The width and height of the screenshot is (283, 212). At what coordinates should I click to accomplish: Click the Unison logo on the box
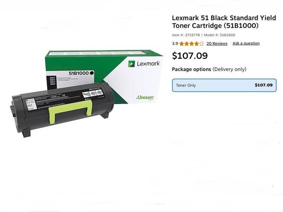click(145, 98)
